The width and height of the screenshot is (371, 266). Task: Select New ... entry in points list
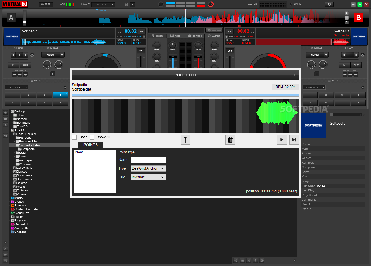tap(81, 152)
